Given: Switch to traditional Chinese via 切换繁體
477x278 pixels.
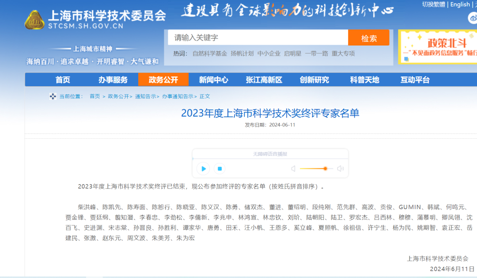Looking at the screenshot, I should 433,4.
